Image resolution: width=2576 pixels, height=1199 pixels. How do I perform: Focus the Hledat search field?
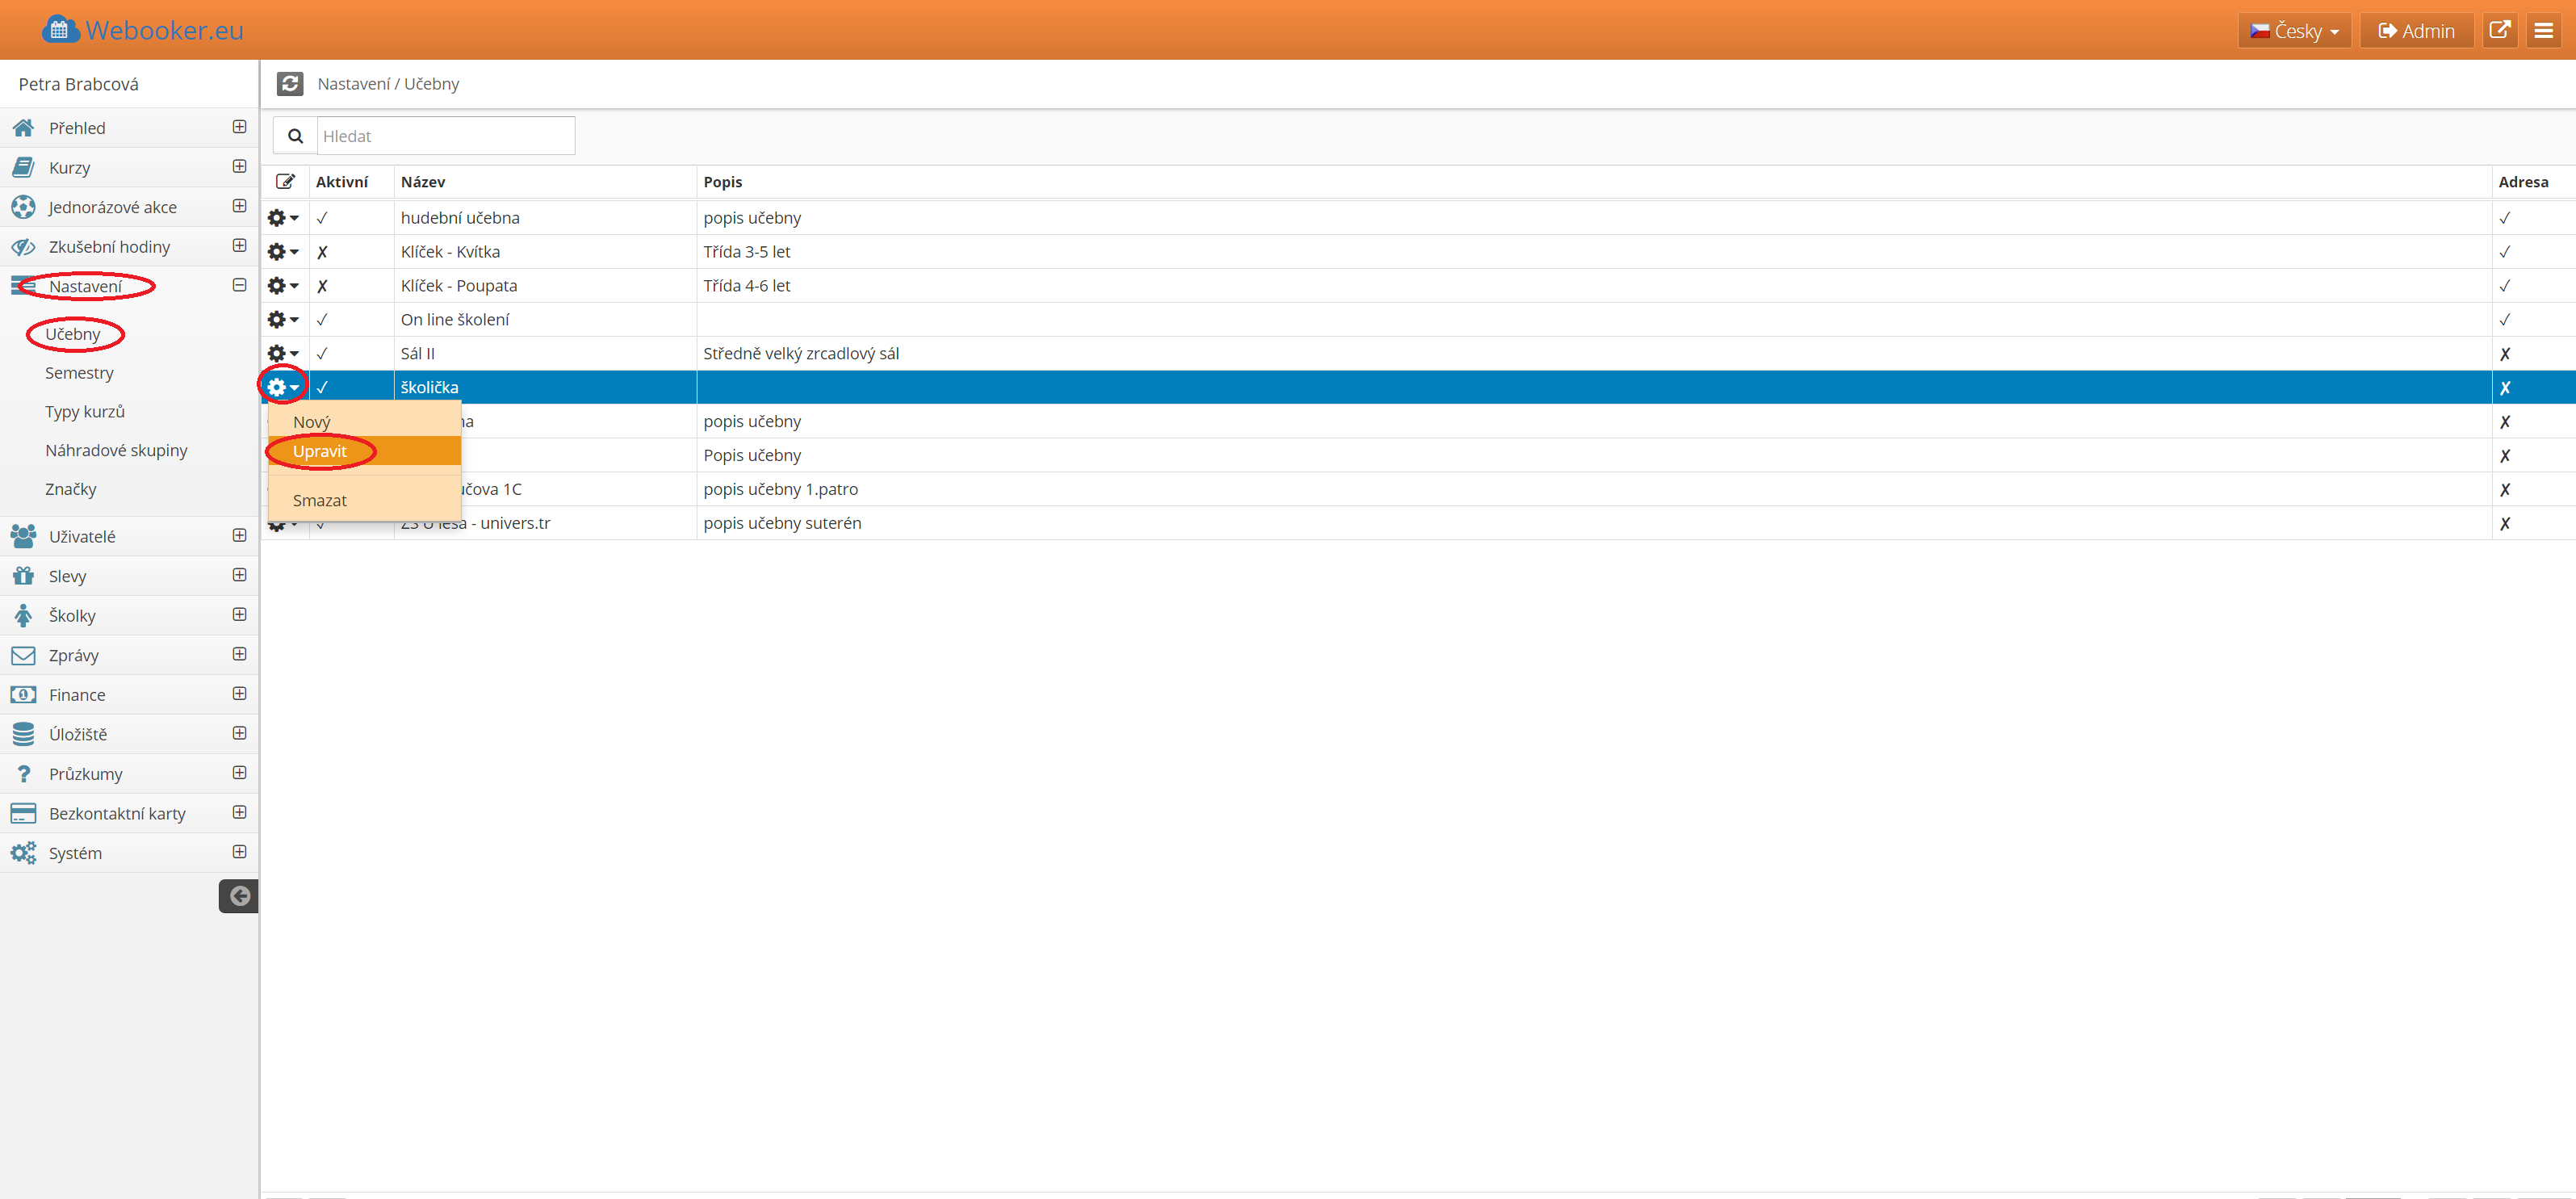[x=445, y=136]
